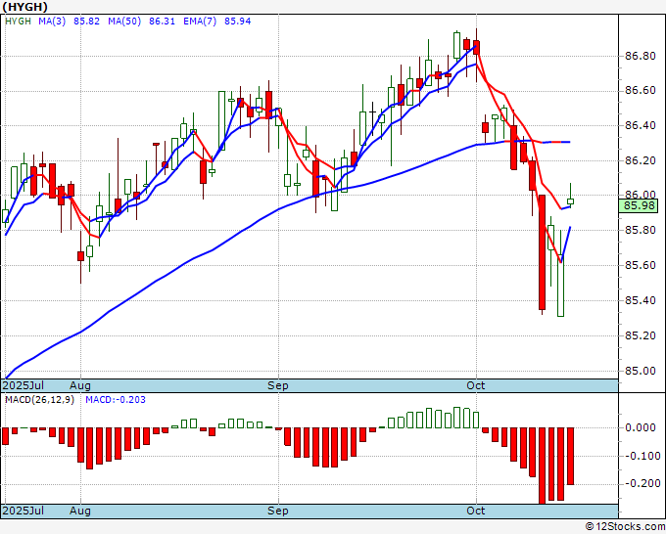The height and width of the screenshot is (534, 666).
Task: Click the MA(50) value 86.31
Action: tap(162, 22)
